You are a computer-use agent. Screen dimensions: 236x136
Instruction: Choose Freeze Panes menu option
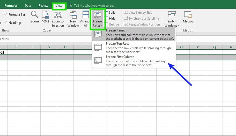point(134,34)
